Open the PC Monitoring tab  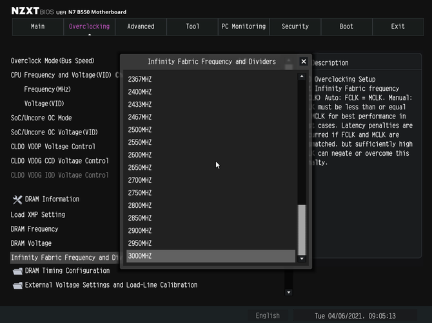[244, 26]
